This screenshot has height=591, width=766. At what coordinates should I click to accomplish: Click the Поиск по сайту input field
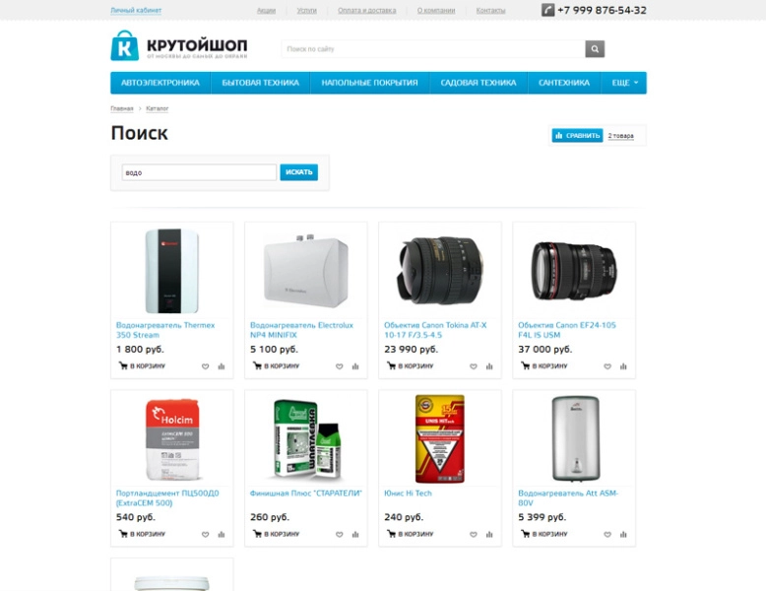pos(433,49)
